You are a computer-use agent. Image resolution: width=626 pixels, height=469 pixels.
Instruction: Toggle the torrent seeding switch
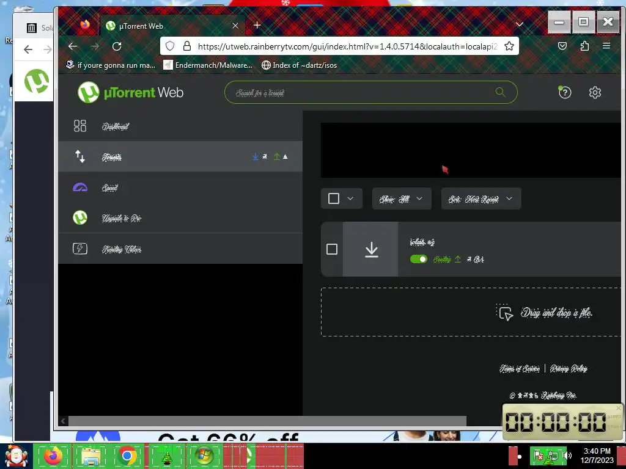pos(418,259)
